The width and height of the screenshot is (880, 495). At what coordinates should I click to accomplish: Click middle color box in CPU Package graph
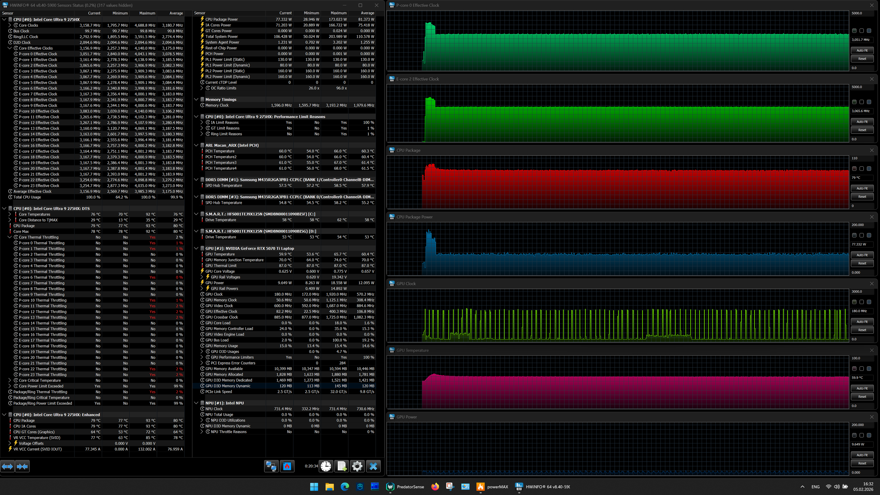point(862,169)
